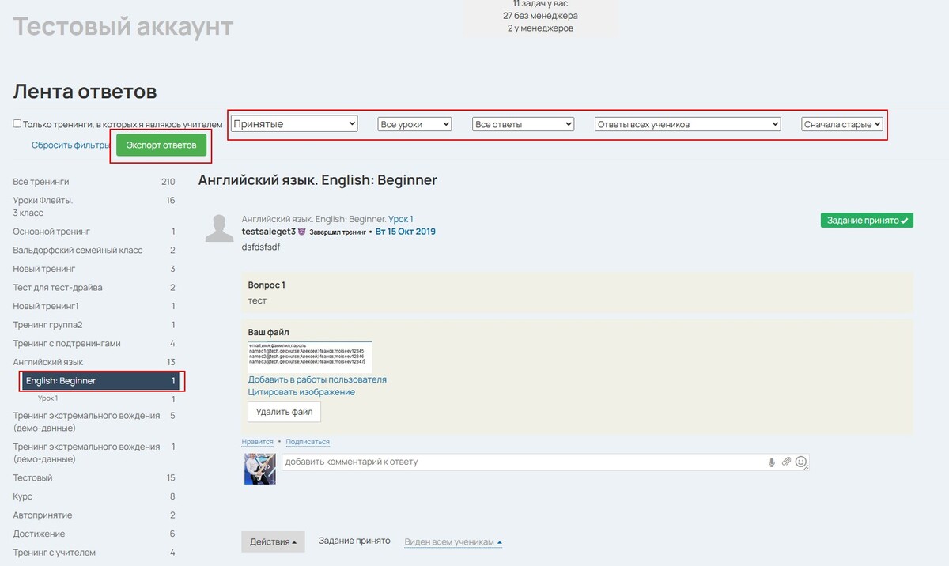Open the 'Ответы всех учеников' dropdown

pyautogui.click(x=687, y=124)
